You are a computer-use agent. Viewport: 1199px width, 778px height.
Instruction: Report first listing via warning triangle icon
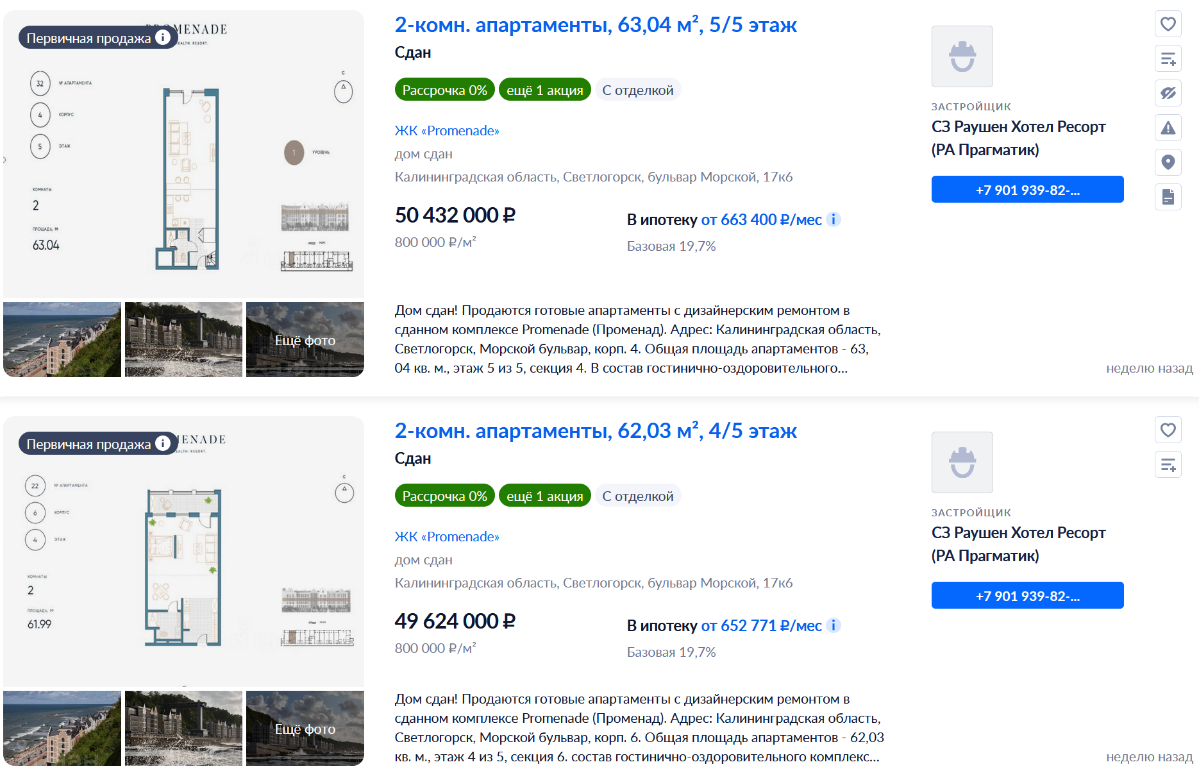(1168, 128)
